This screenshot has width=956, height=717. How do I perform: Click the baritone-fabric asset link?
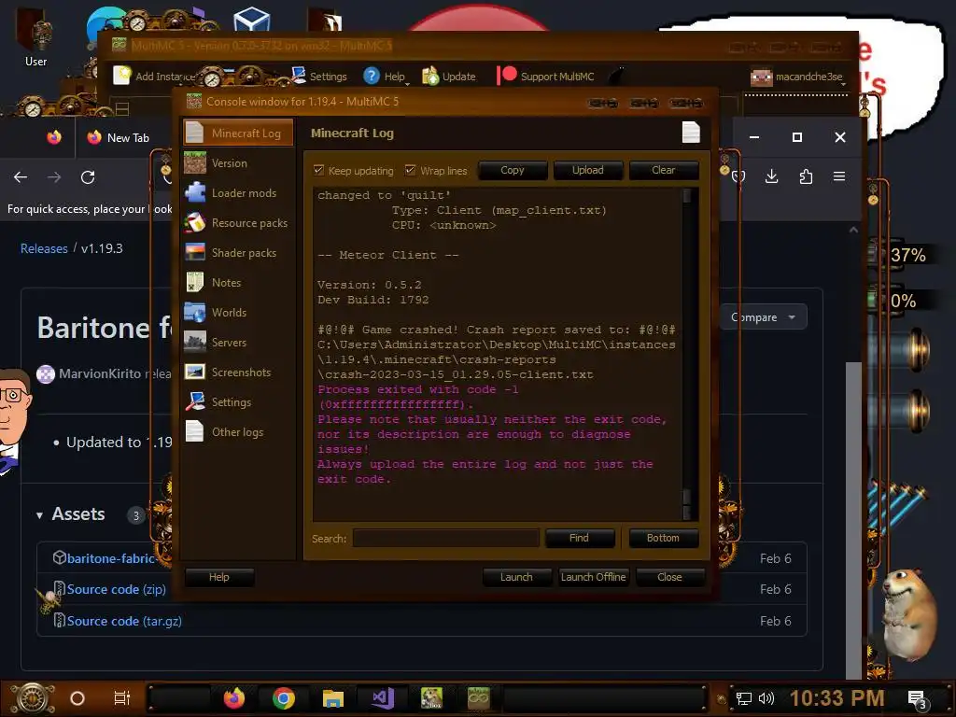pyautogui.click(x=110, y=558)
